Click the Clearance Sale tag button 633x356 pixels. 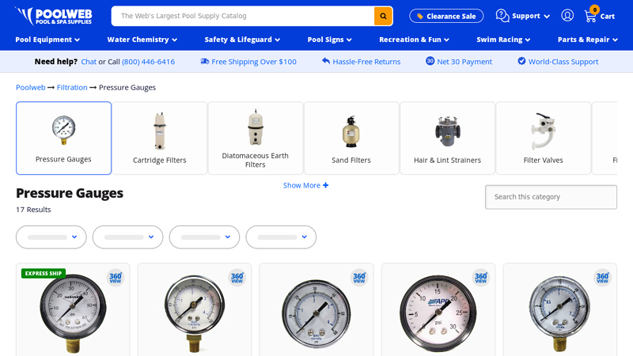446,16
